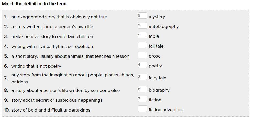Screen dimensions: 255x122
Task: Click the 'tall tale' term label
Action: tap(156, 46)
